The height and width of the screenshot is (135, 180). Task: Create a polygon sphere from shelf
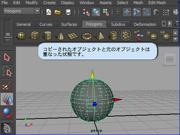(22, 36)
